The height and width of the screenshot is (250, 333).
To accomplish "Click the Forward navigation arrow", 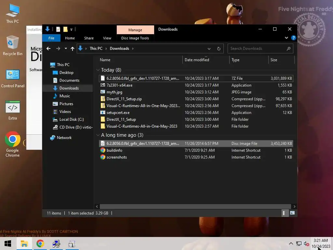I will 58,49.
